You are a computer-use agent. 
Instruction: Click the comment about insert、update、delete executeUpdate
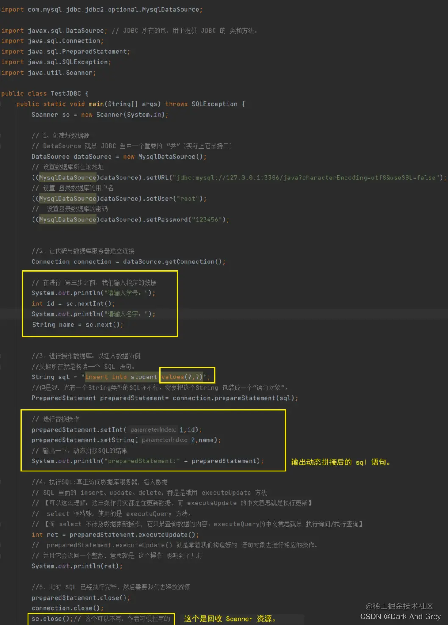pyautogui.click(x=149, y=493)
